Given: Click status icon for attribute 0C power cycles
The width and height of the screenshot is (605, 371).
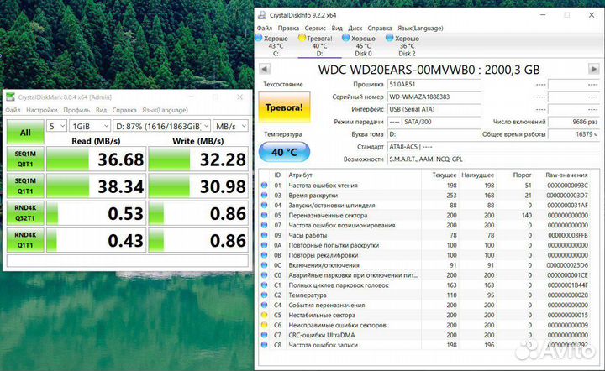Looking at the screenshot, I should (x=265, y=265).
